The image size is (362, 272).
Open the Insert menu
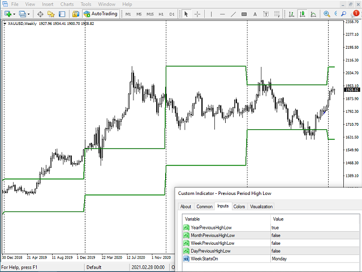(x=48, y=4)
